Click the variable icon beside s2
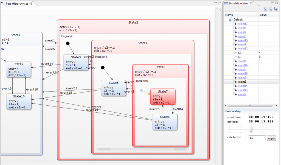281x165 pixels. tap(235, 52)
